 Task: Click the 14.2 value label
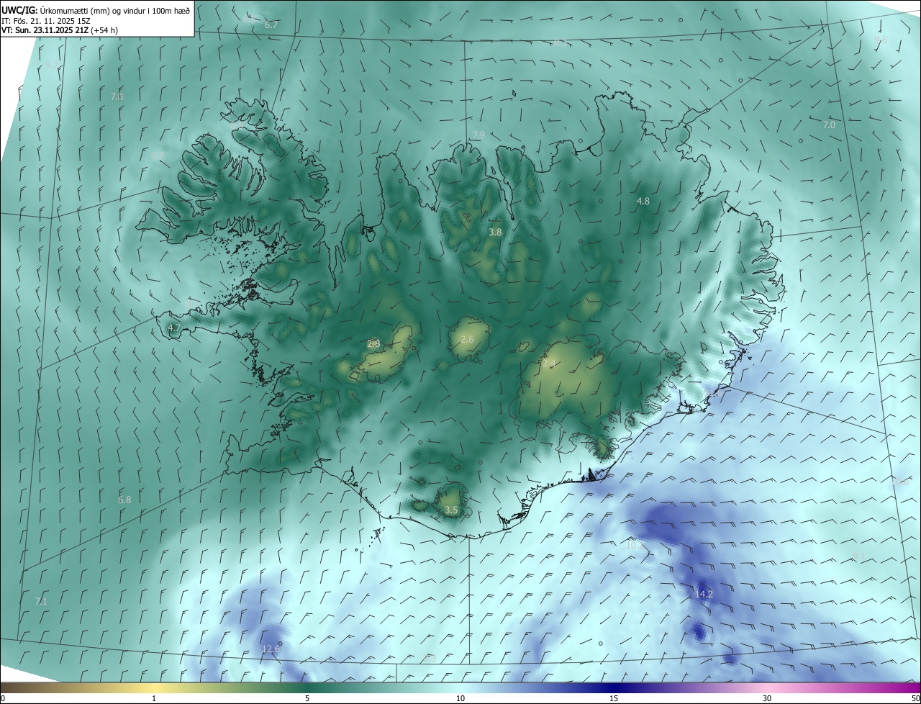(x=704, y=595)
